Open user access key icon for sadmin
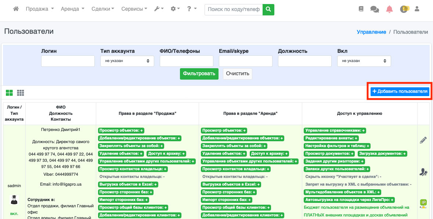Screen dimensions: 433x219 coord(423,172)
